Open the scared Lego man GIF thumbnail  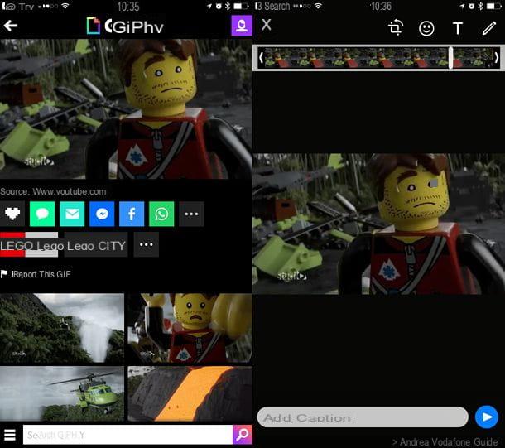[x=190, y=328]
